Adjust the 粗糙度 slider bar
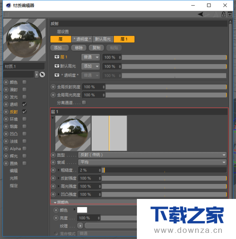The width and height of the screenshot is (236, 239). coord(164,170)
